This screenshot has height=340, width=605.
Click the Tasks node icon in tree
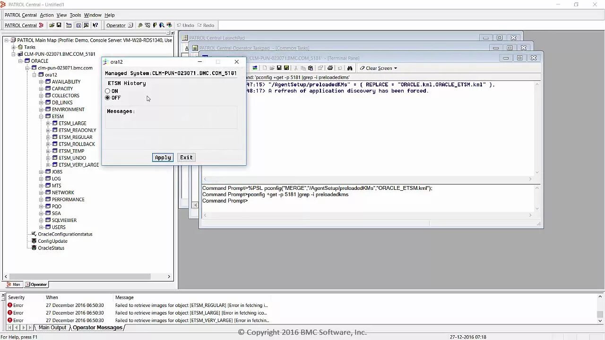click(x=20, y=47)
